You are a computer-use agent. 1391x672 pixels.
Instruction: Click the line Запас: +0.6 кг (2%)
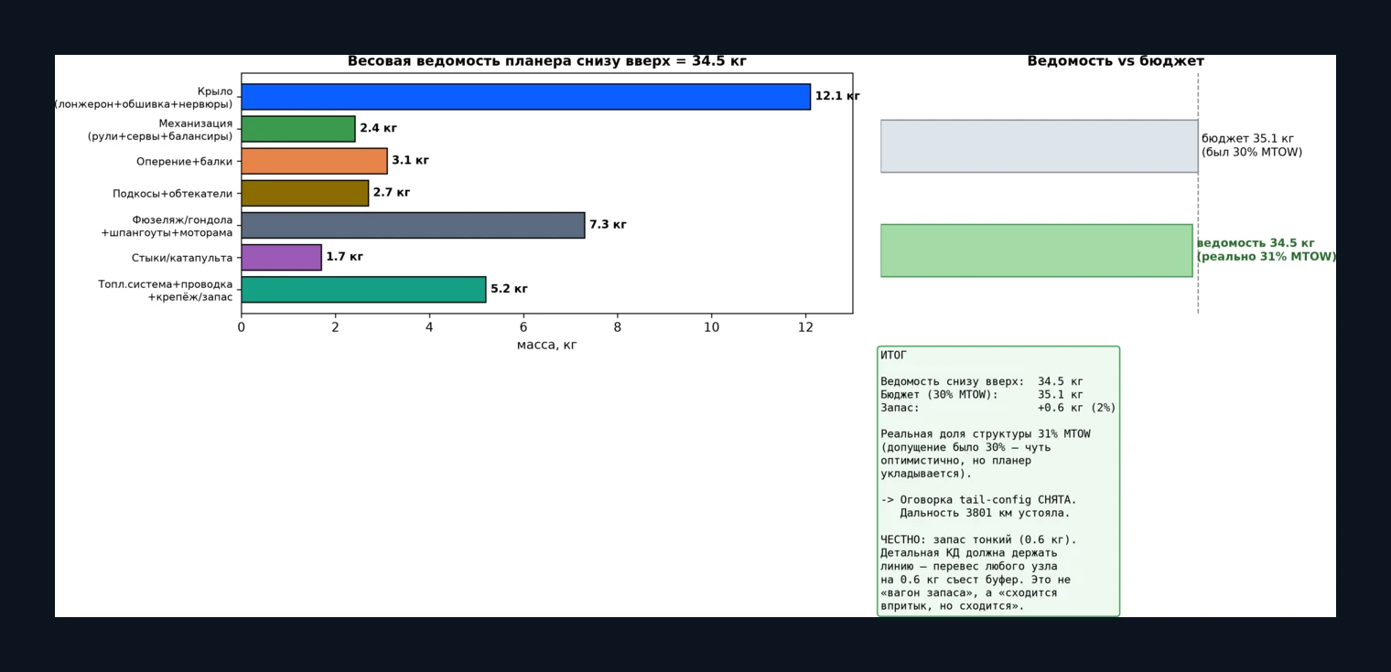pyautogui.click(x=998, y=408)
